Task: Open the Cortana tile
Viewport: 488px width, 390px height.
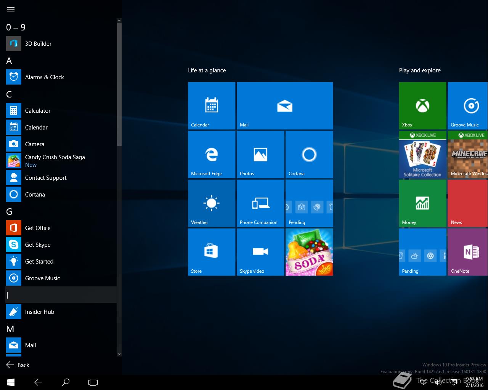Action: coord(309,155)
